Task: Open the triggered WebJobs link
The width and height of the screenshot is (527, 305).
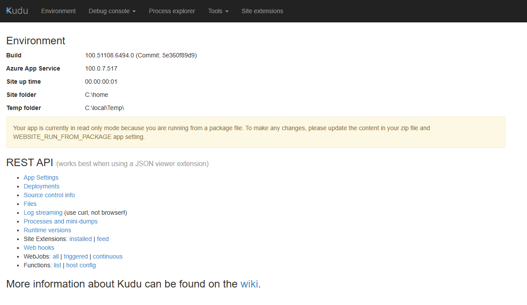Action: (x=76, y=256)
